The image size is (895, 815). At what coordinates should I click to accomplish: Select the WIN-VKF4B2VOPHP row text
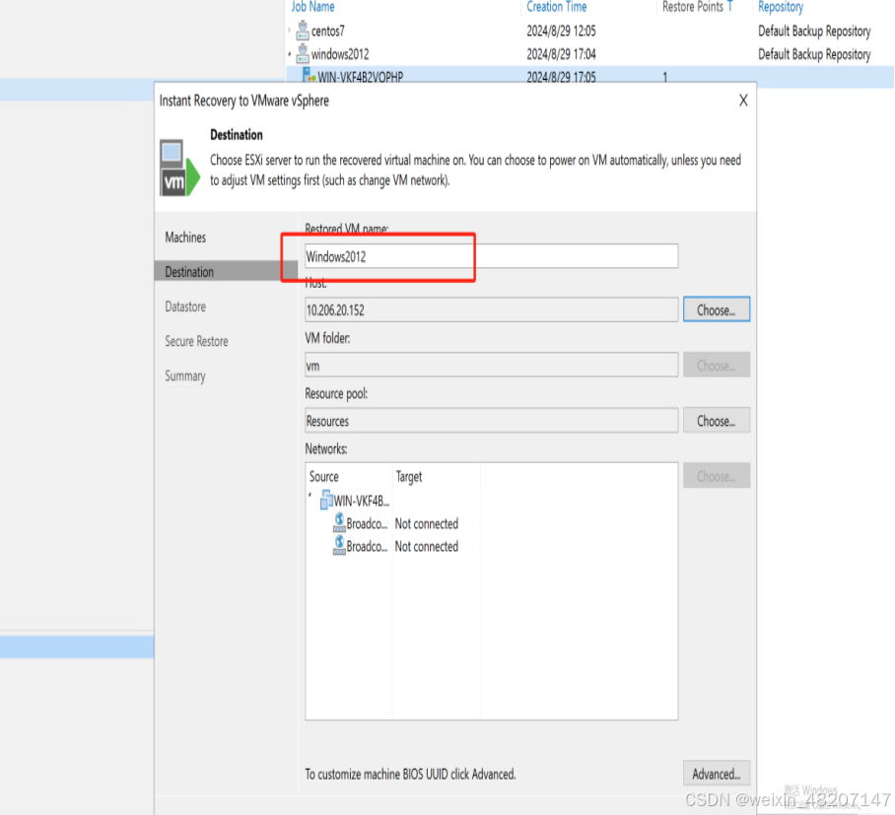click(360, 77)
